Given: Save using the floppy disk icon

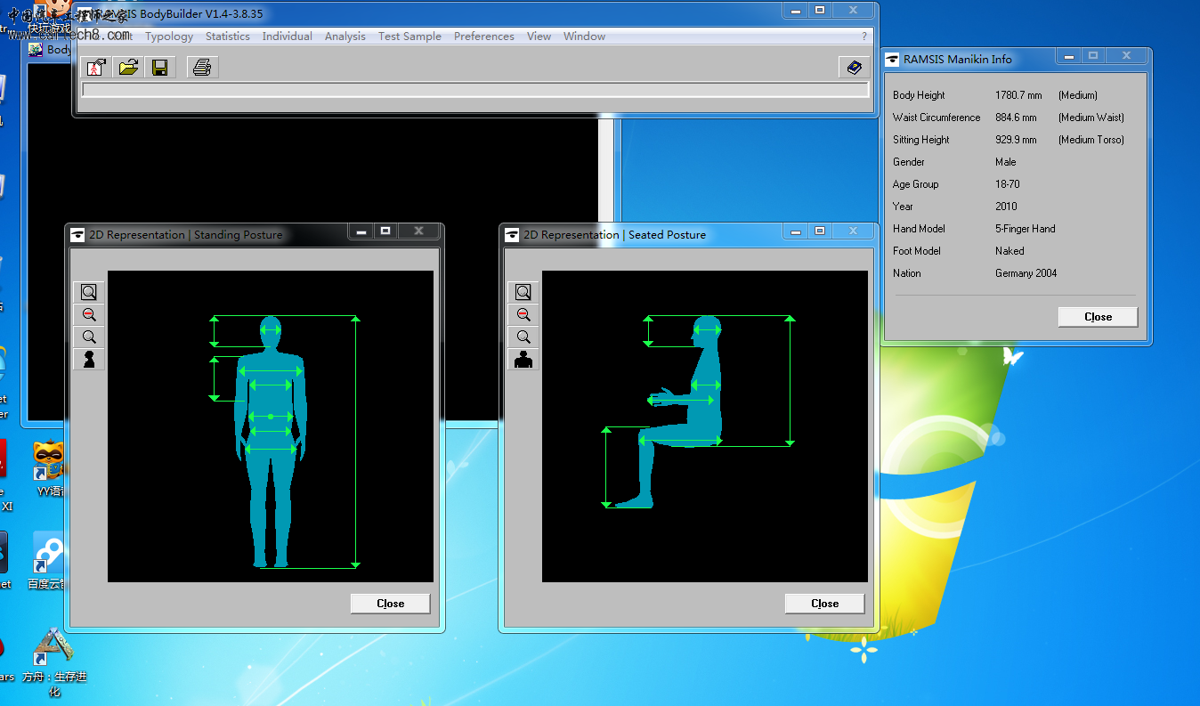Looking at the screenshot, I should (160, 68).
